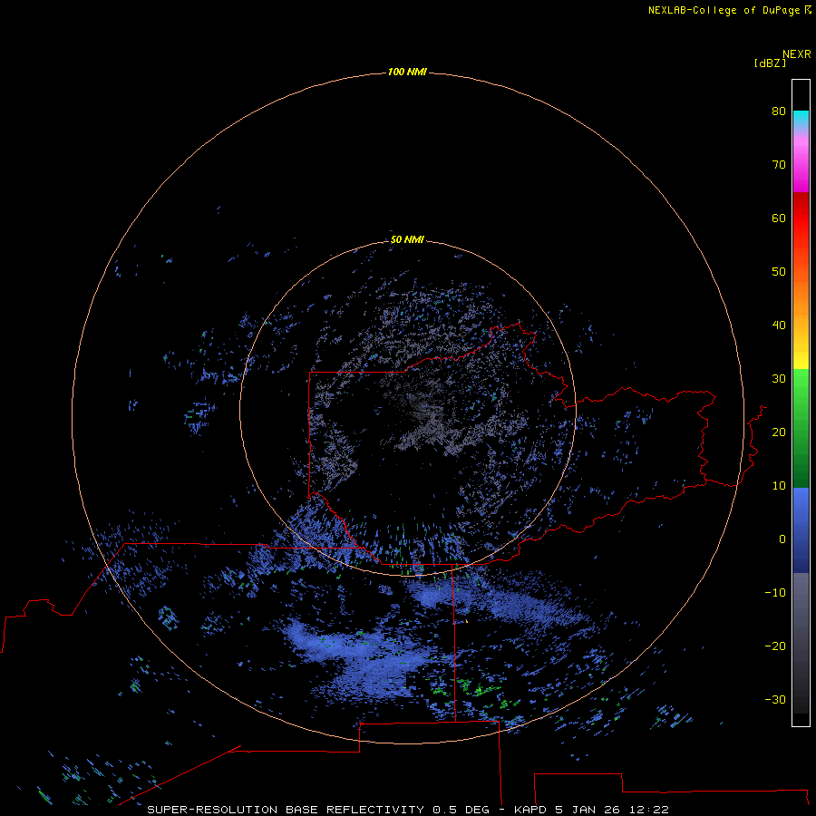
Task: Click the 30 value on dBZ scale
Action: tap(779, 379)
